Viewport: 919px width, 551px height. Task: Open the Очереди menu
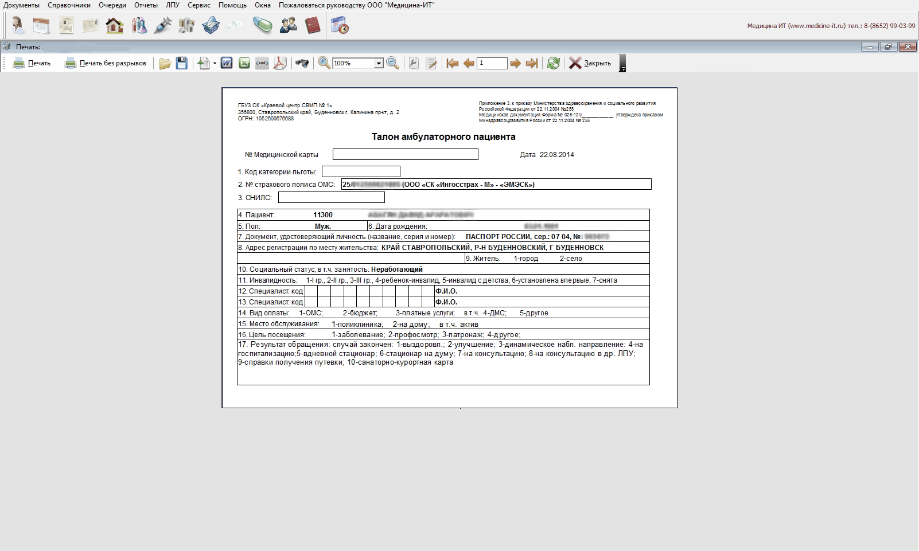click(112, 5)
